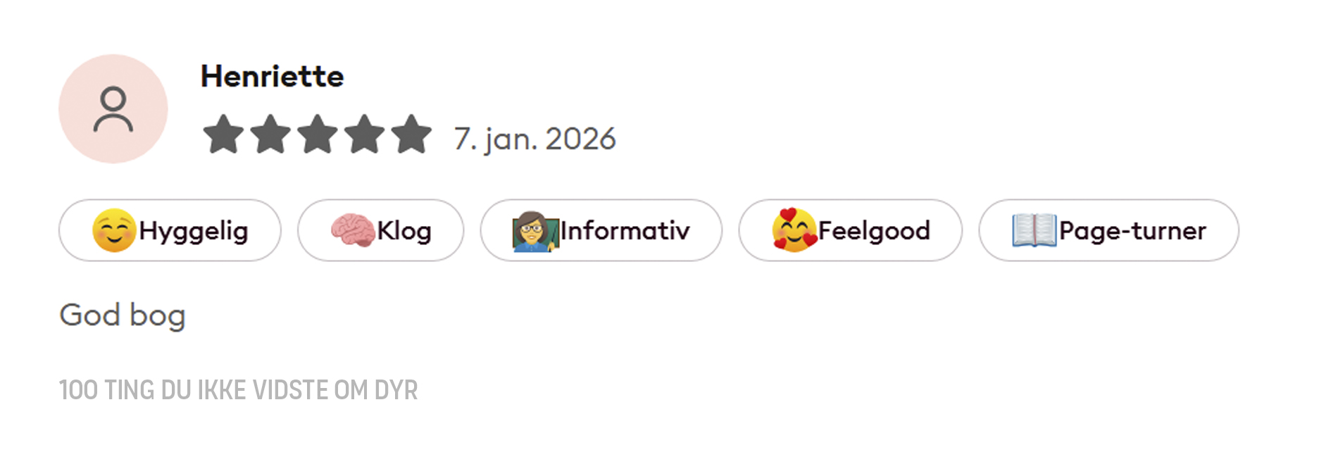Click the hearts face emoji in Feelgood

tap(794, 230)
